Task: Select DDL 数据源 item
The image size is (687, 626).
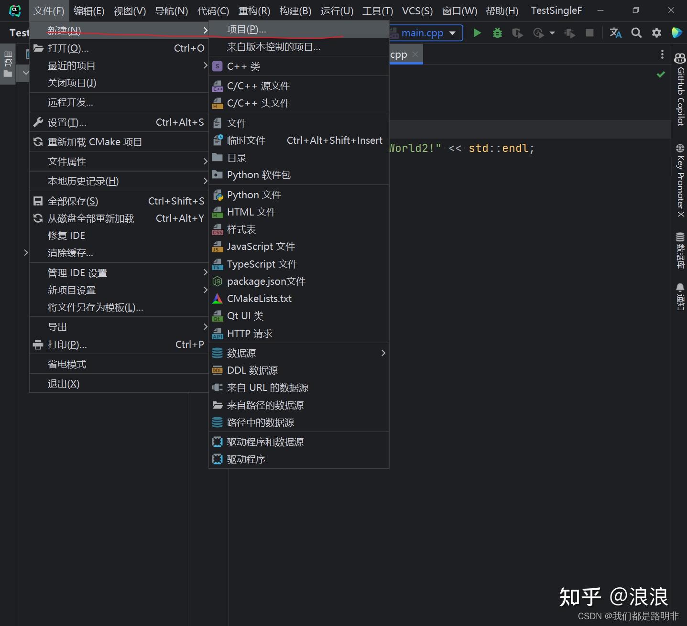Action: 299,370
